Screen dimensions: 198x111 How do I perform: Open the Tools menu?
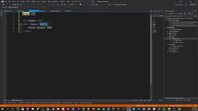49,2
